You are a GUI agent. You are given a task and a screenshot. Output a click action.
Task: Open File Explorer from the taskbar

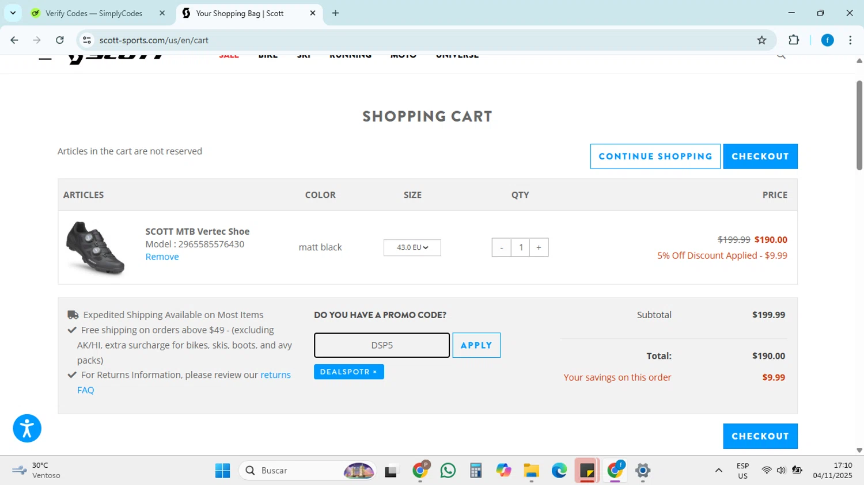(531, 471)
